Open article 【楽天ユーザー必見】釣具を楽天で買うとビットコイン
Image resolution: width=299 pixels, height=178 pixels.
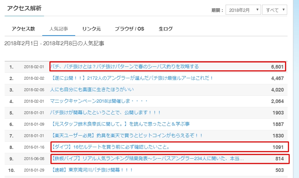(126, 135)
